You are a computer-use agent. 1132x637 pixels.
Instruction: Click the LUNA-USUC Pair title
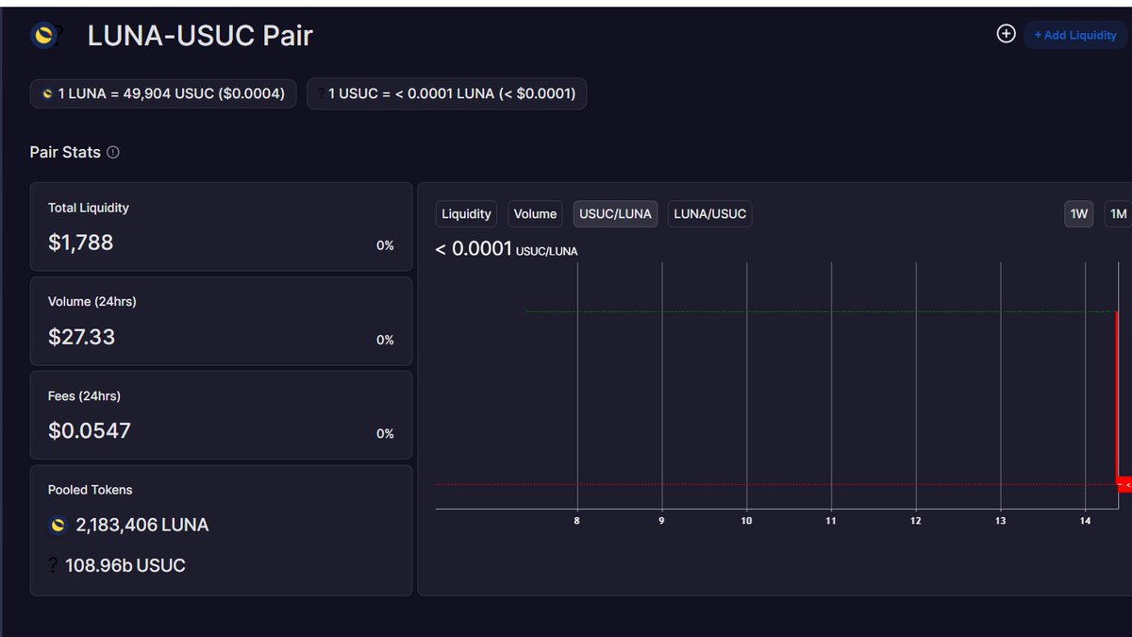[x=200, y=36]
